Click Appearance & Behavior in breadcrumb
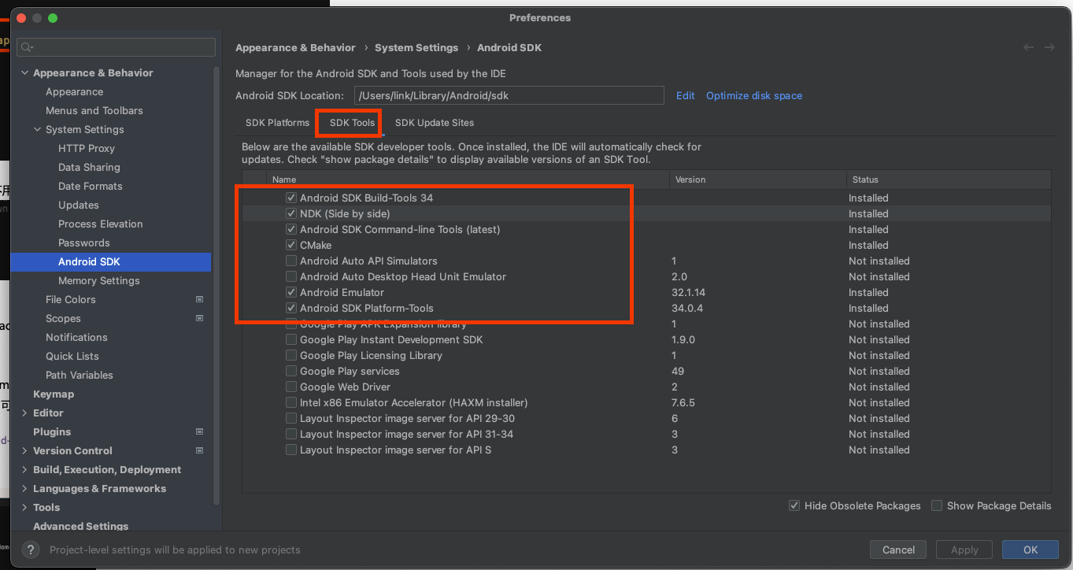1073x570 pixels. tap(295, 47)
